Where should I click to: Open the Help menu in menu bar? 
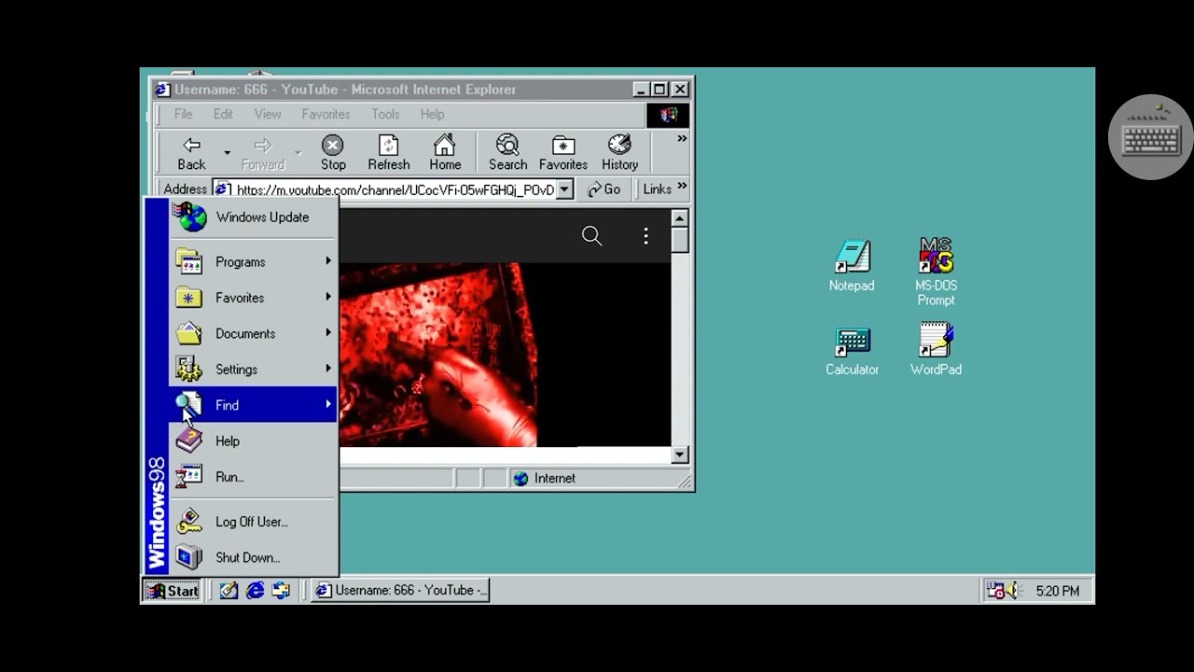[x=432, y=114]
